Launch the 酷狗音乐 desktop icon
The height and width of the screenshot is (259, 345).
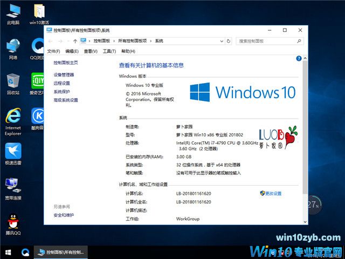[x=38, y=119]
